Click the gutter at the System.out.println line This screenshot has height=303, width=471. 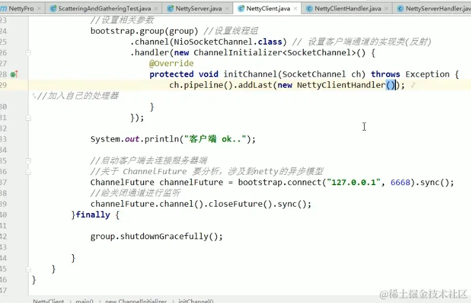click(x=14, y=139)
